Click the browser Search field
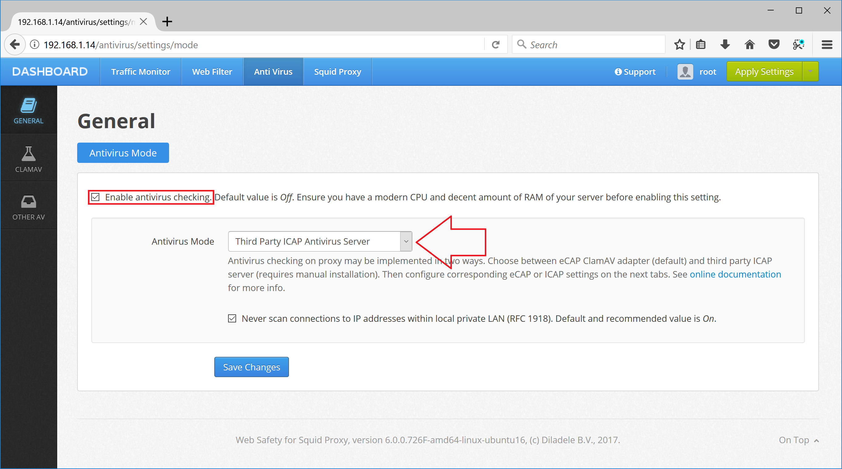This screenshot has height=469, width=842. [x=588, y=45]
